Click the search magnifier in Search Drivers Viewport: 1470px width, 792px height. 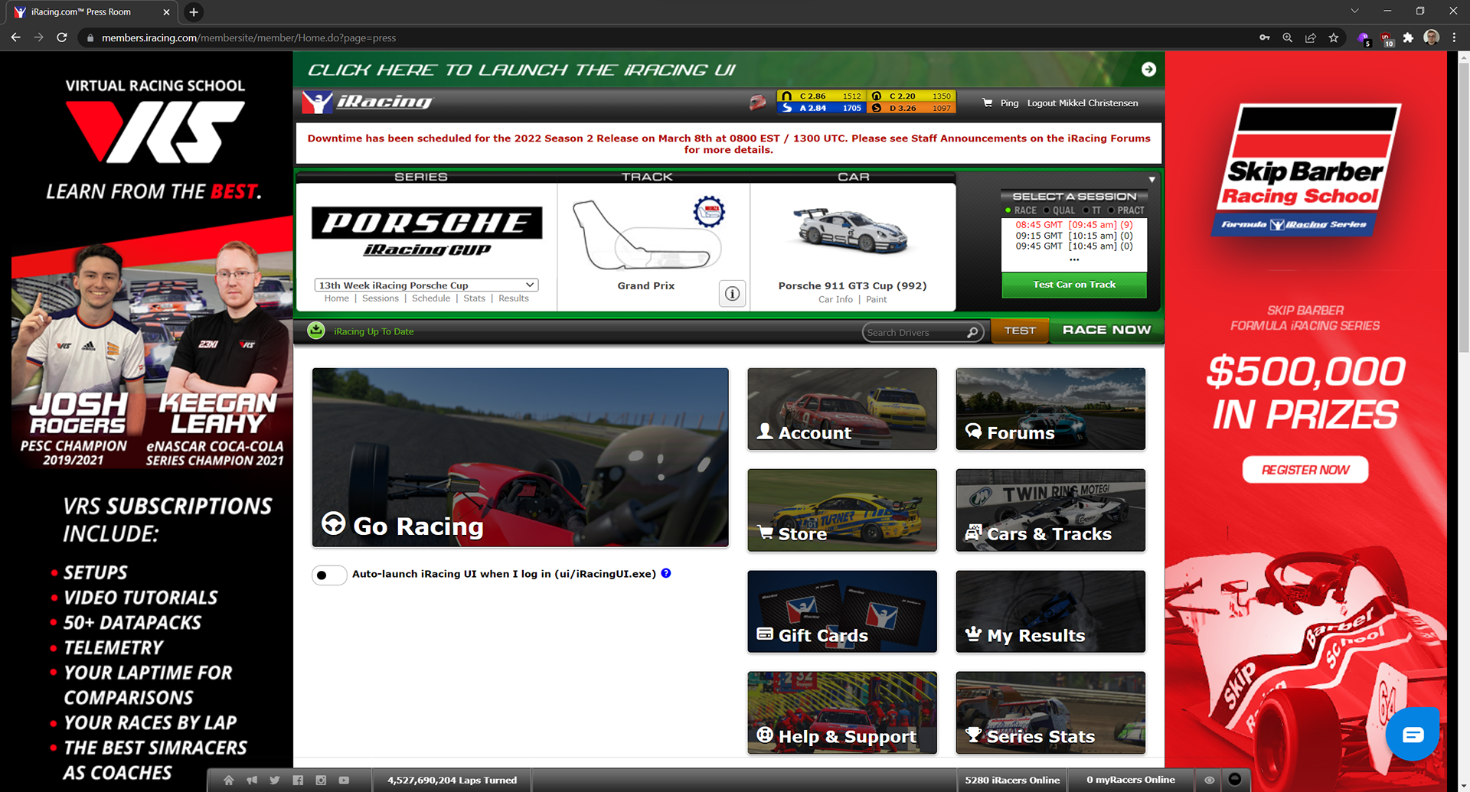[972, 332]
